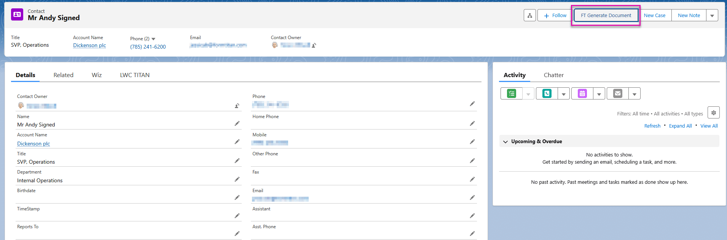Create a New Note
Screen dimensions: 727x240
[x=689, y=16]
